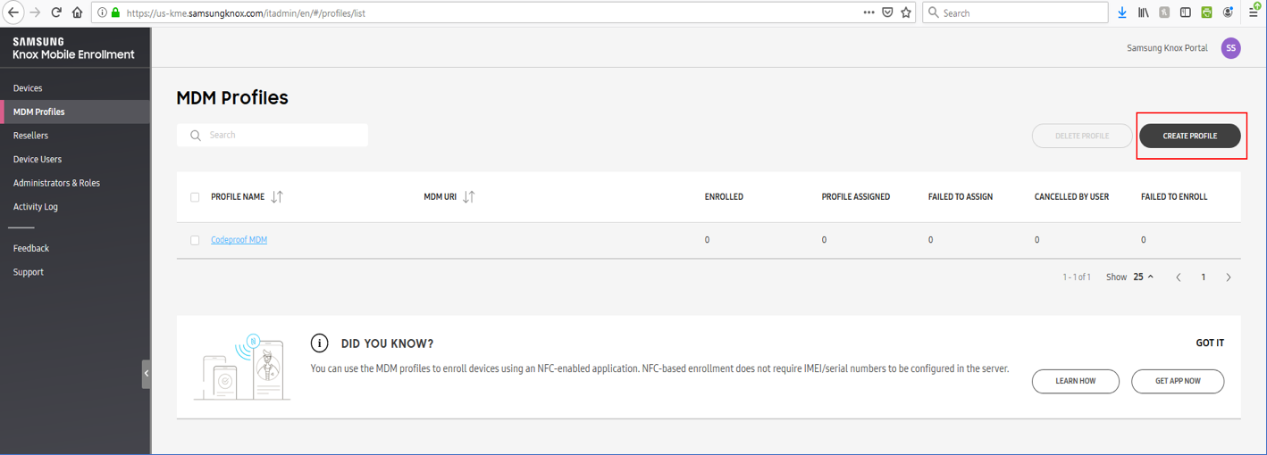Click the magnifier icon in the profile search
Image resolution: width=1267 pixels, height=455 pixels.
coord(196,136)
